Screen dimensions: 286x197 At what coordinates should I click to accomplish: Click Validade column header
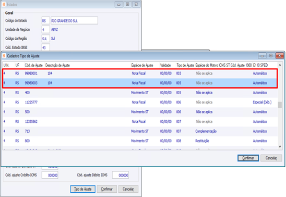click(x=165, y=65)
